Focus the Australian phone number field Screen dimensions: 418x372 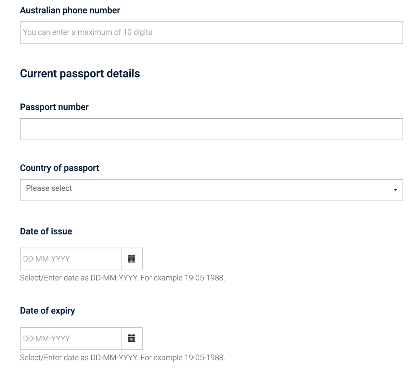coord(211,33)
